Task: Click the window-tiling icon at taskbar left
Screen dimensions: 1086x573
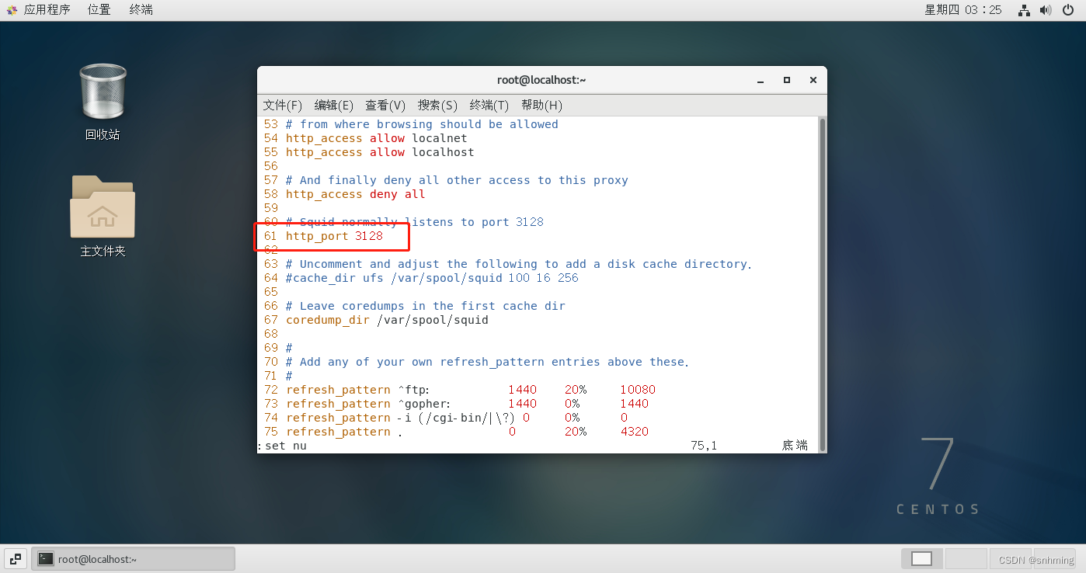Action: tap(15, 558)
